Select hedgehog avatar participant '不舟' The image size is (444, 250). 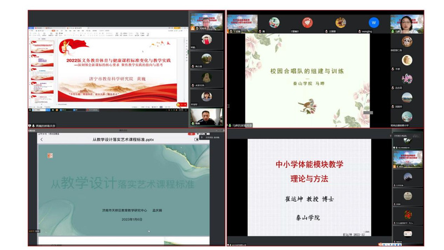(x=407, y=62)
